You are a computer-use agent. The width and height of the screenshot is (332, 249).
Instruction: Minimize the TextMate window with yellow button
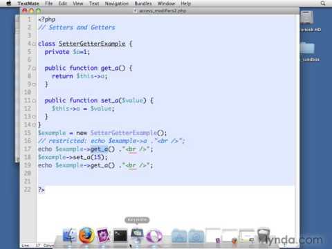click(x=32, y=11)
